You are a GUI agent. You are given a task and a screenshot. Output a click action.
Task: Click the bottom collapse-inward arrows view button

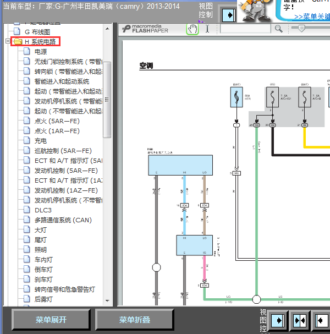click(300, 321)
